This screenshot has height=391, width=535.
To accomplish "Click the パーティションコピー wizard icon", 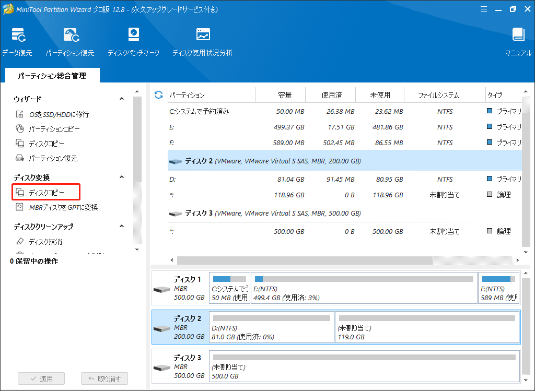I will [20, 129].
